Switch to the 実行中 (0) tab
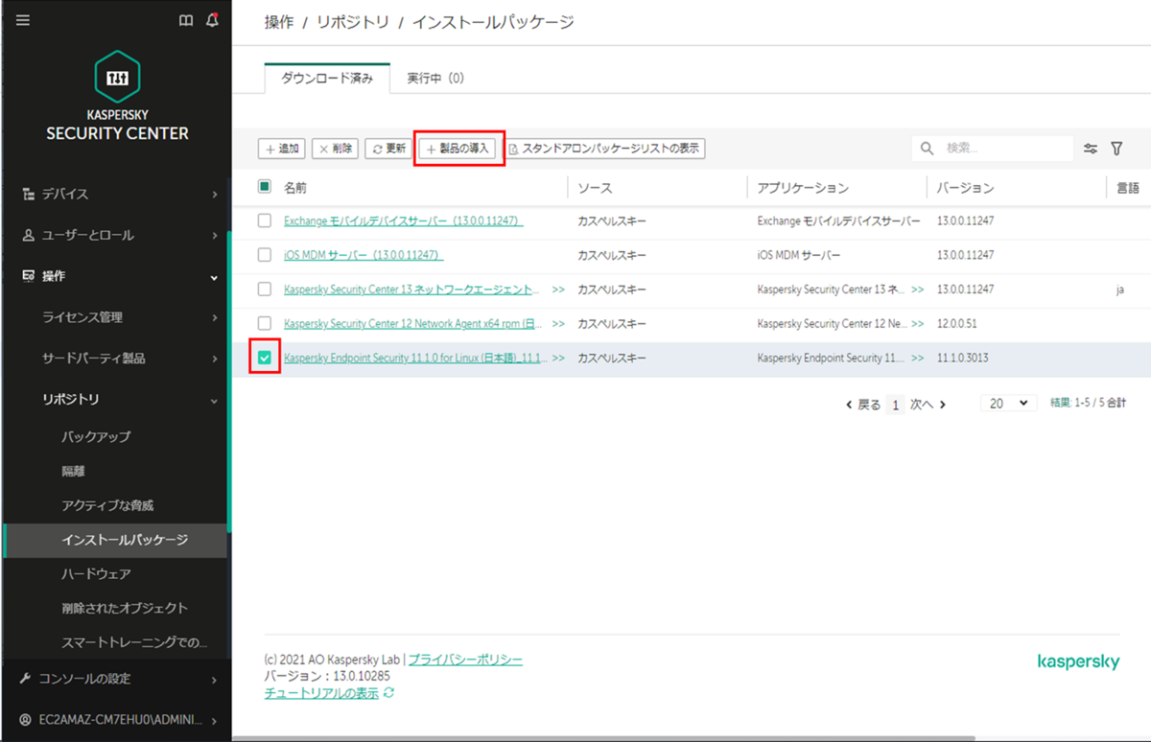The height and width of the screenshot is (742, 1151). pos(435,79)
